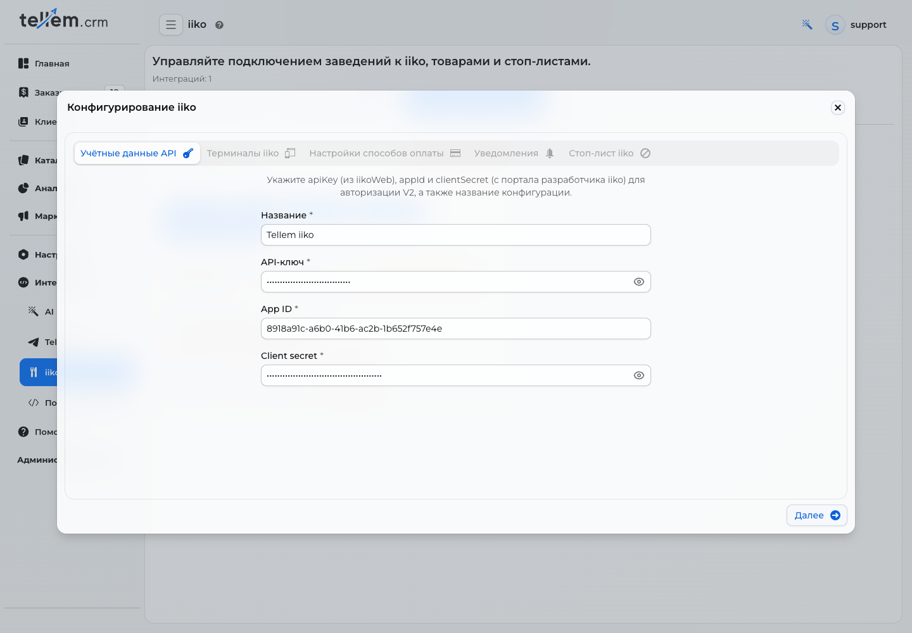Click the help icon next to iiko title

(x=219, y=25)
